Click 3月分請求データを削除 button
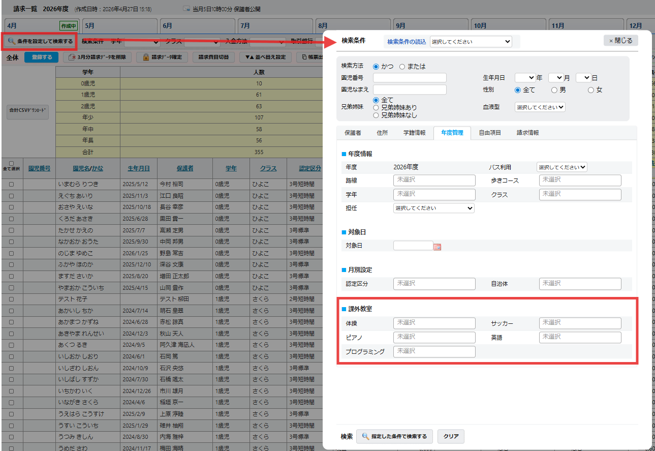Image resolution: width=655 pixels, height=451 pixels. coord(97,57)
